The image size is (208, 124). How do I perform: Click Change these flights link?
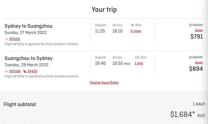pos(104,83)
